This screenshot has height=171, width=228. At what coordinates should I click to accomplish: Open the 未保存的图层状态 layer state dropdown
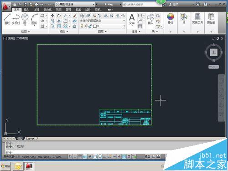click(x=103, y=21)
